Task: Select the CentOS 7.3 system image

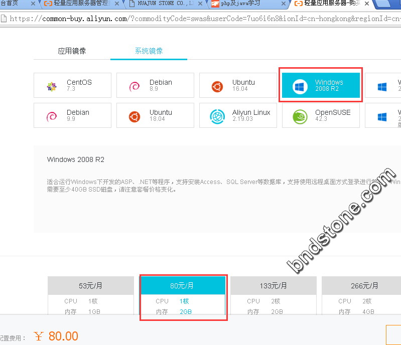Action: [72, 85]
